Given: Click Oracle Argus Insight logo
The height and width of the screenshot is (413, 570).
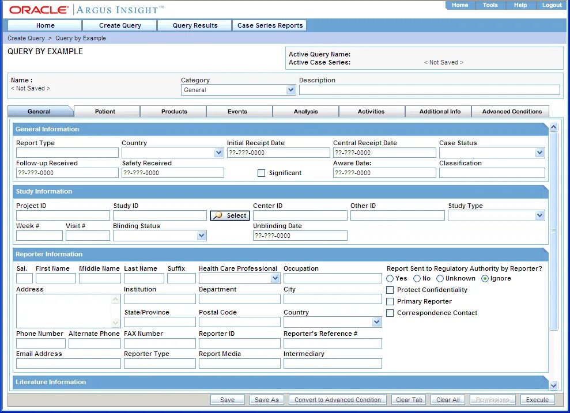Looking at the screenshot, I should (x=86, y=9).
